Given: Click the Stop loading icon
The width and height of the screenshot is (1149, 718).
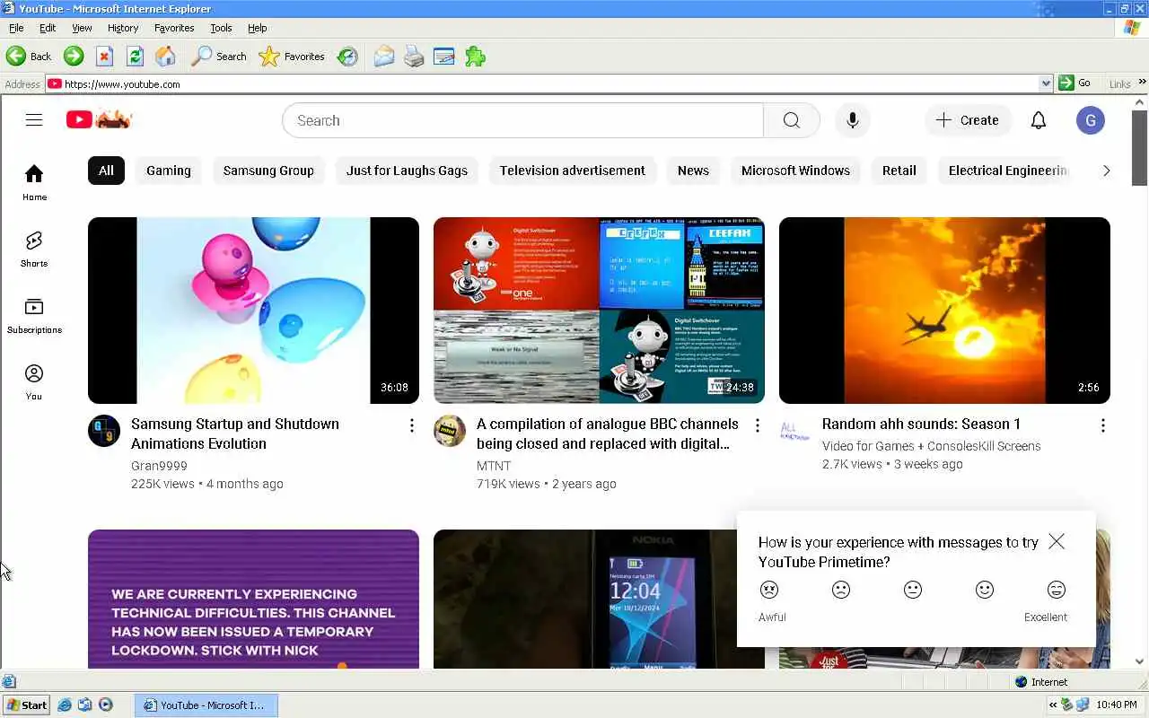Looking at the screenshot, I should click(x=104, y=57).
